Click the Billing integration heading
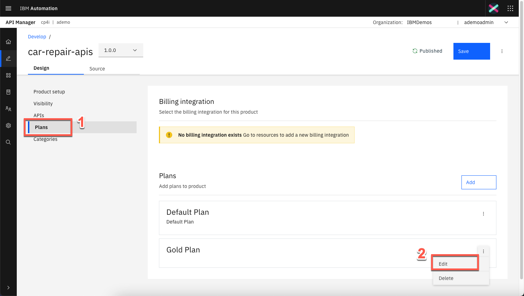 187,101
